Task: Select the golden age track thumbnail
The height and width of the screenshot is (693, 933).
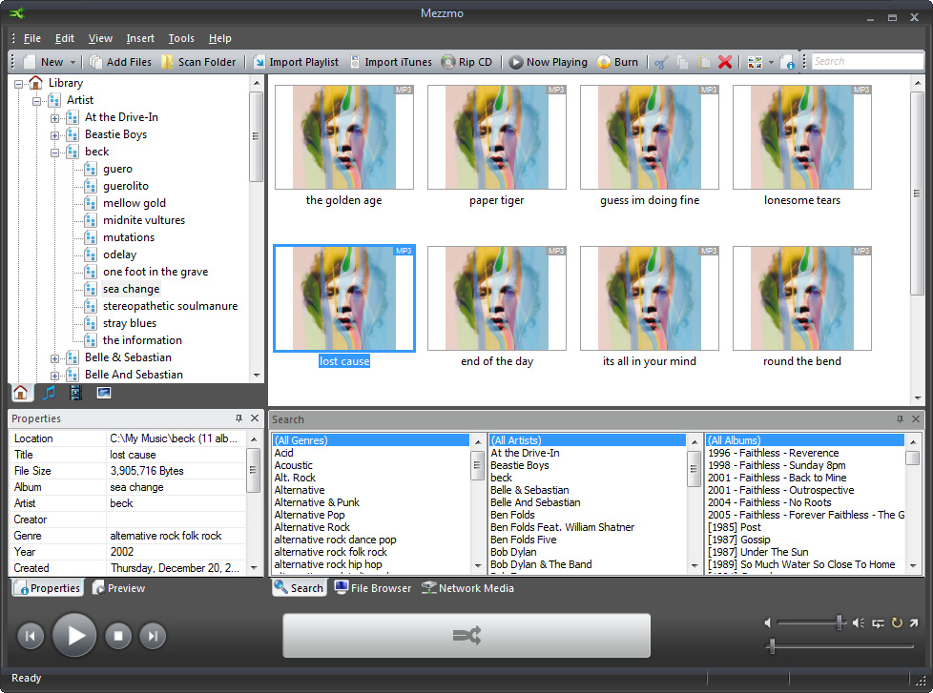Action: [344, 137]
